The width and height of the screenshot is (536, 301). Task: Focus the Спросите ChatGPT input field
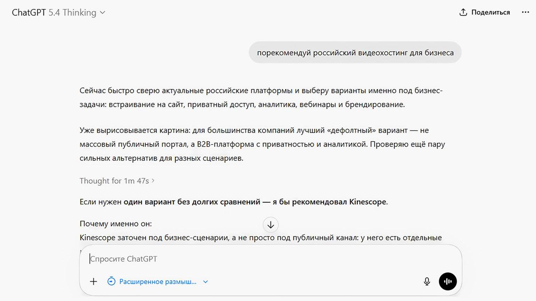(x=244, y=259)
